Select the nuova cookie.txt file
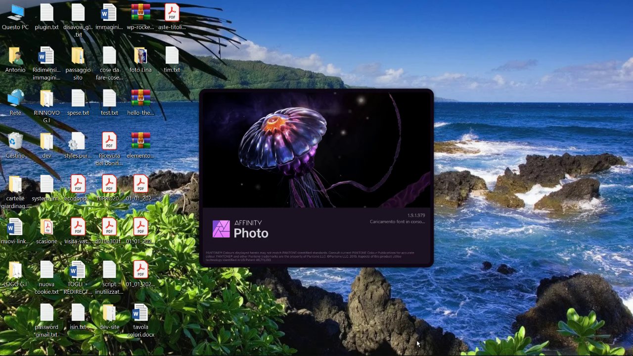This screenshot has width=633, height=356. tap(46, 278)
